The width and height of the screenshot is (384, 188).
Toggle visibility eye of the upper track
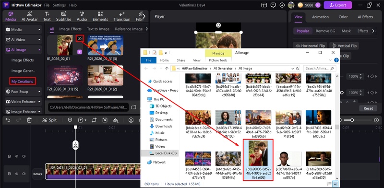pos(17,156)
